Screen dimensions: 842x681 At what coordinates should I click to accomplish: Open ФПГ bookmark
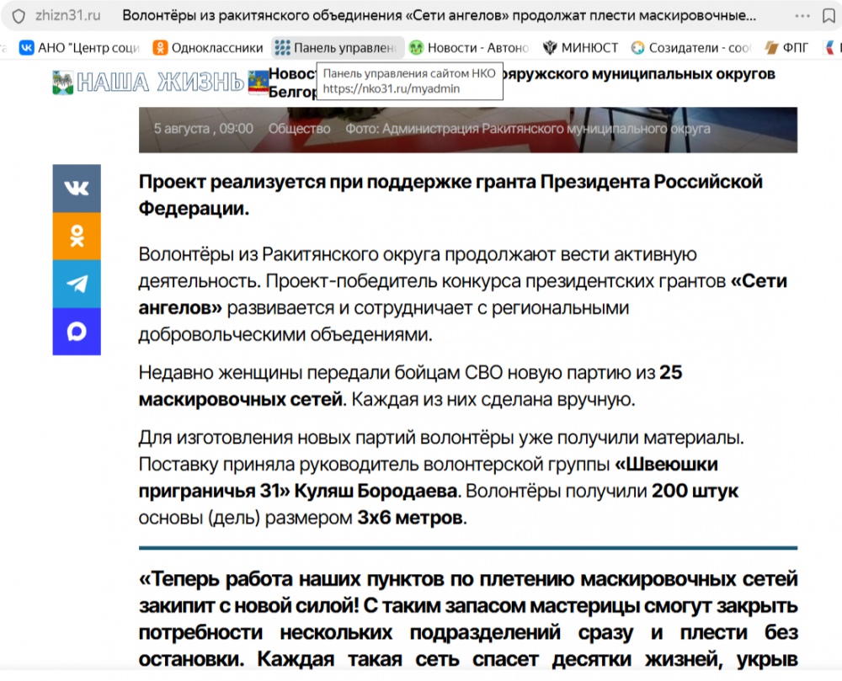[x=786, y=48]
